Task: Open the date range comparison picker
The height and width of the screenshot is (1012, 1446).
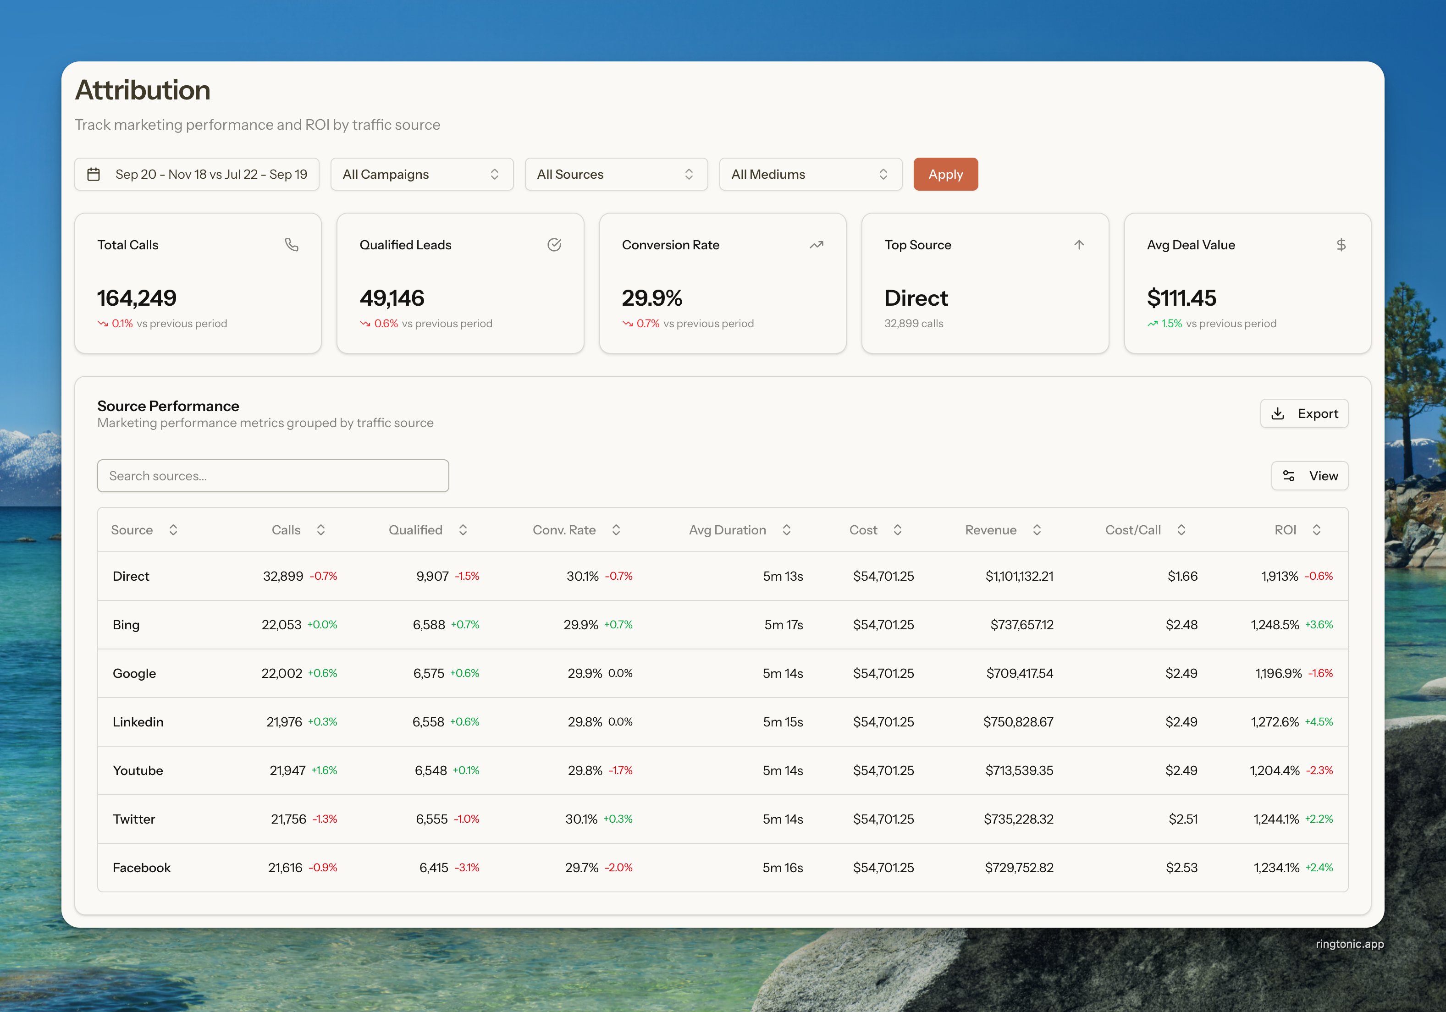Action: [197, 175]
